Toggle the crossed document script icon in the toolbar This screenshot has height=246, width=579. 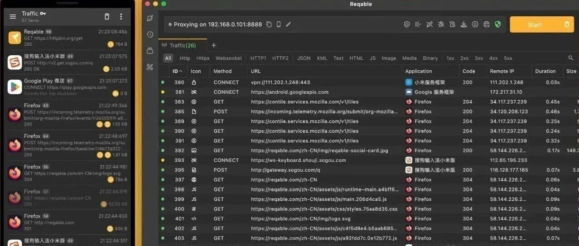[x=452, y=24]
